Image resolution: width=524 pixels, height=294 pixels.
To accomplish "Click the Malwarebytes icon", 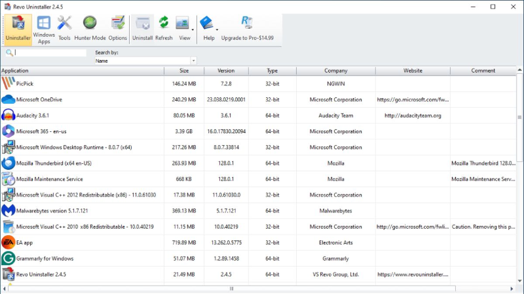I will [8, 210].
